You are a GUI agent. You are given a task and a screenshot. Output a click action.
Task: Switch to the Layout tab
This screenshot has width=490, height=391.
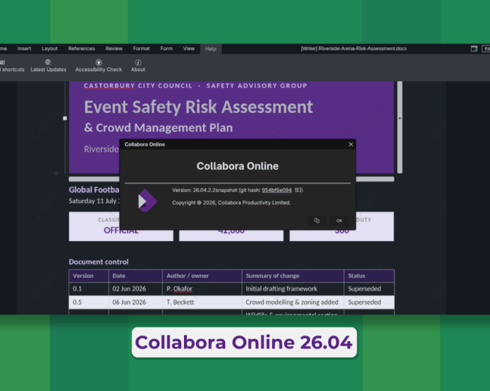50,49
